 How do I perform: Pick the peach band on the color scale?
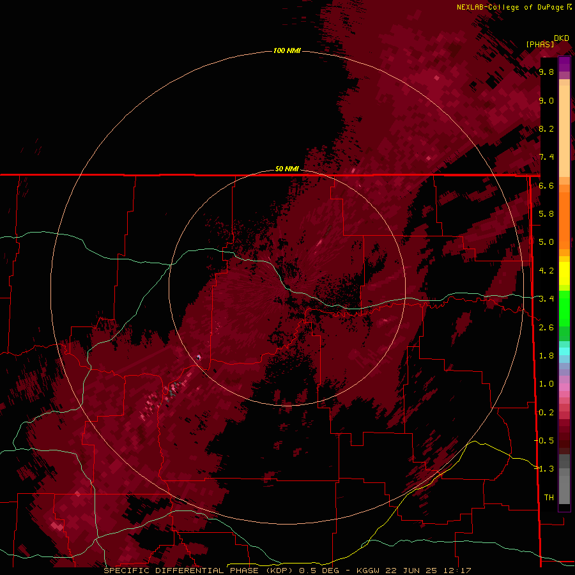564,128
